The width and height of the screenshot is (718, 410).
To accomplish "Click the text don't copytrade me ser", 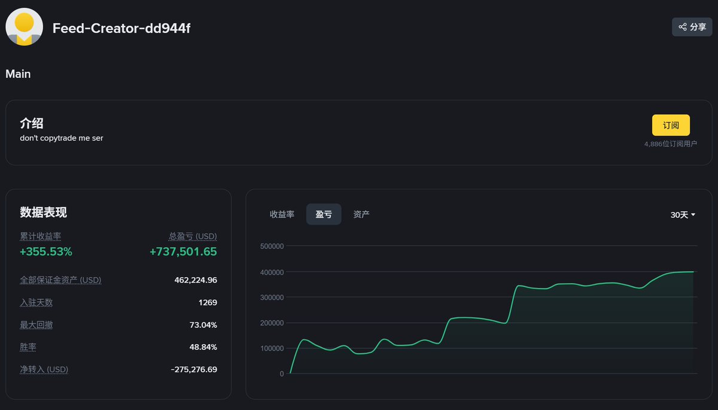I will pyautogui.click(x=62, y=138).
